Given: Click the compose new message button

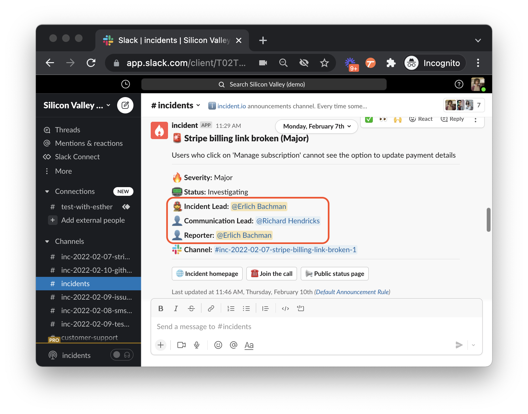Looking at the screenshot, I should pos(125,105).
